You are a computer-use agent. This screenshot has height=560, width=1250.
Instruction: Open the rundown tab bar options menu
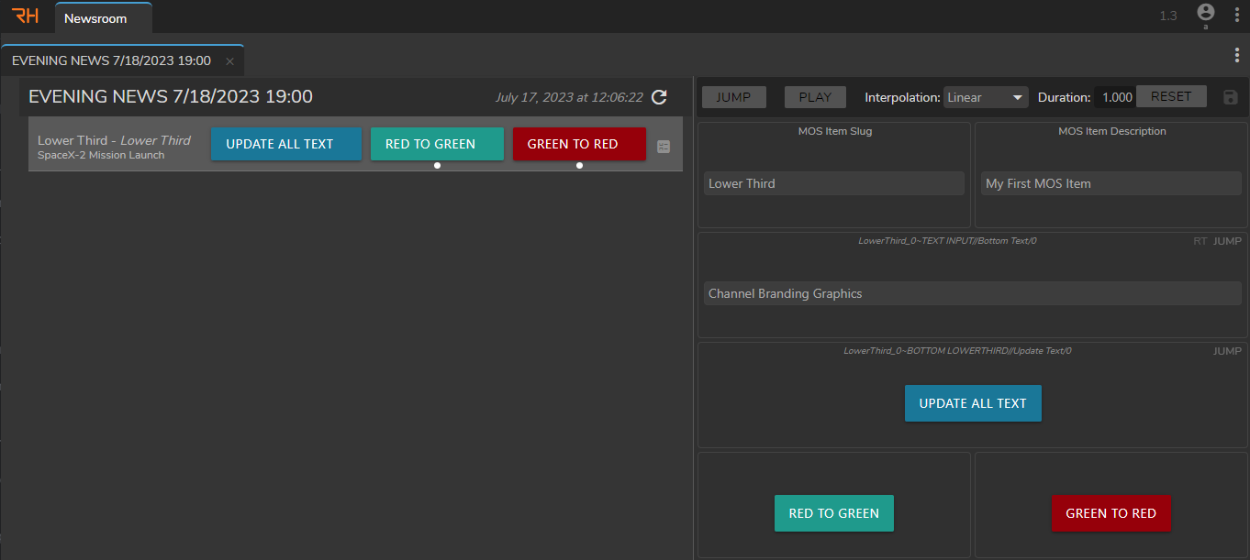click(x=1237, y=55)
